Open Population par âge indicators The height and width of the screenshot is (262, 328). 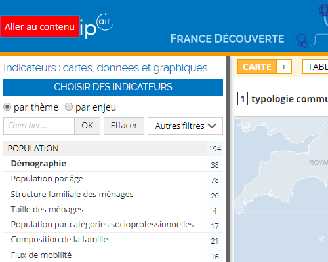pos(113,179)
